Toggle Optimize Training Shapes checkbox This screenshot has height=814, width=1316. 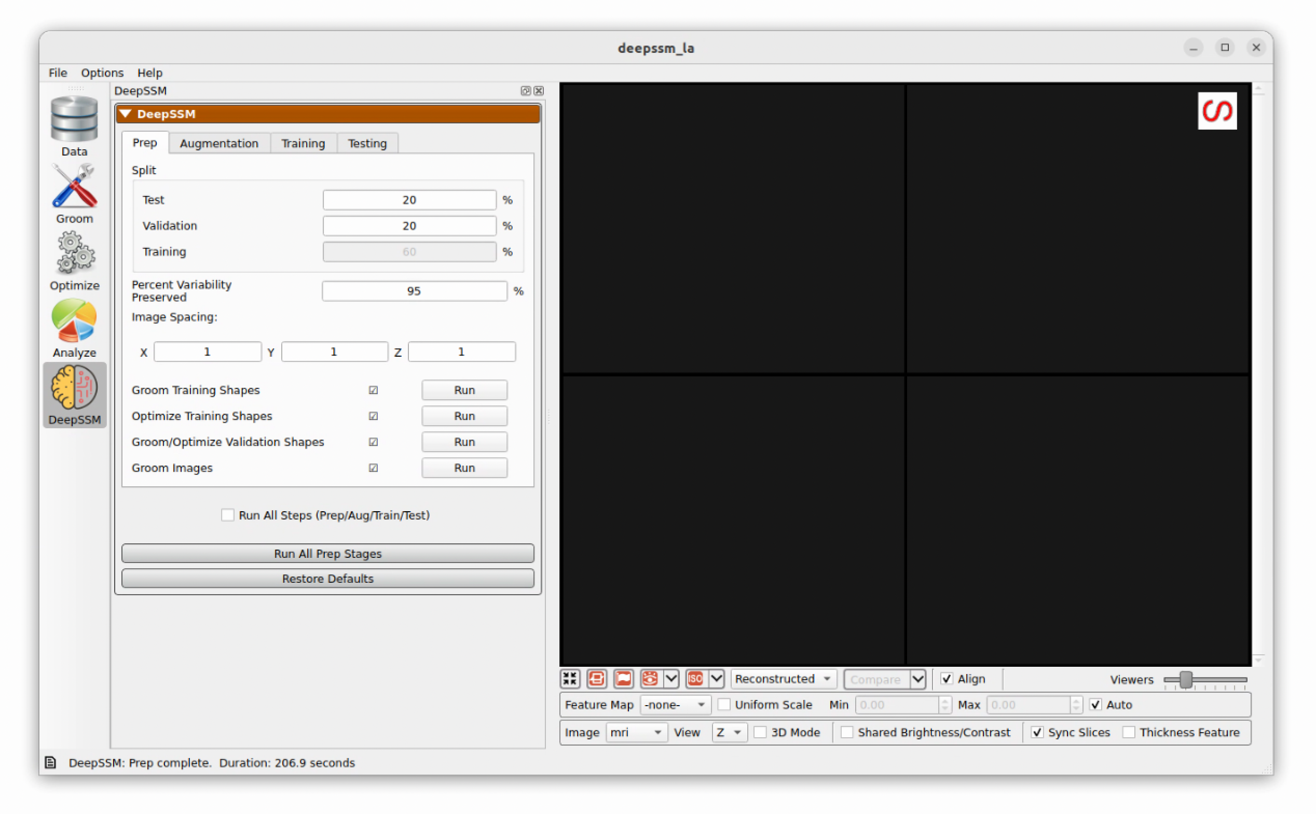(x=373, y=416)
